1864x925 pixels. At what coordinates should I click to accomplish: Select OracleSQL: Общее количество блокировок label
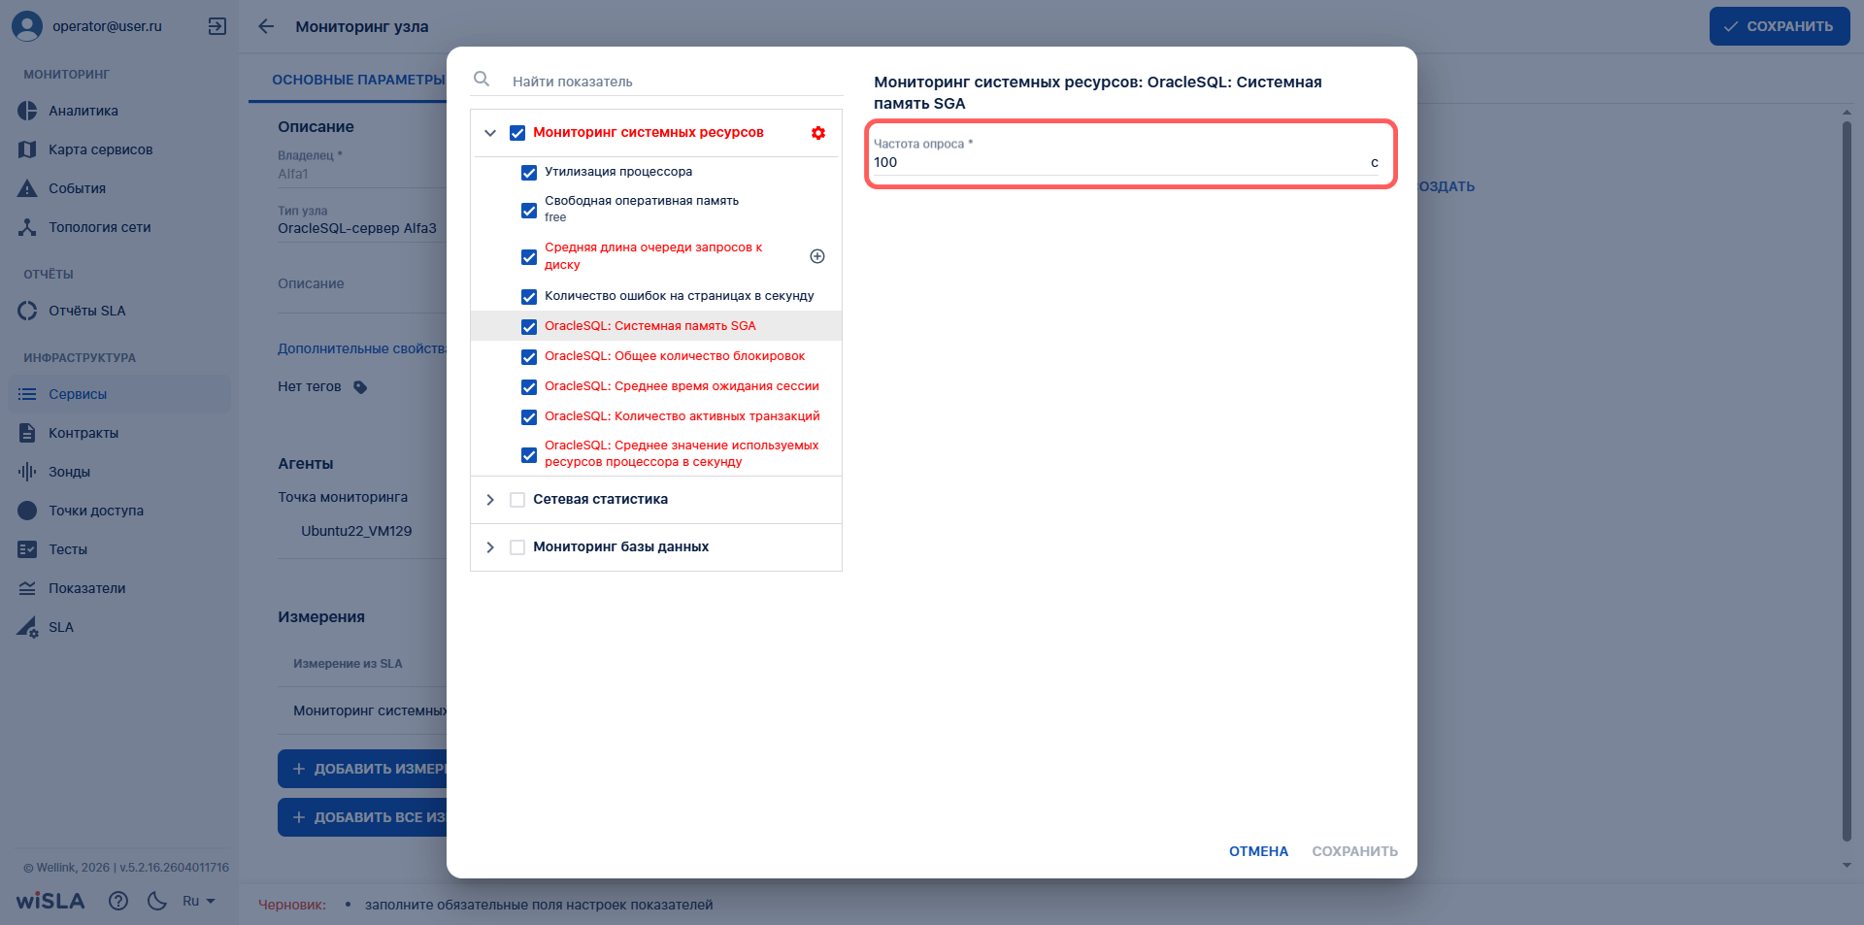point(675,356)
